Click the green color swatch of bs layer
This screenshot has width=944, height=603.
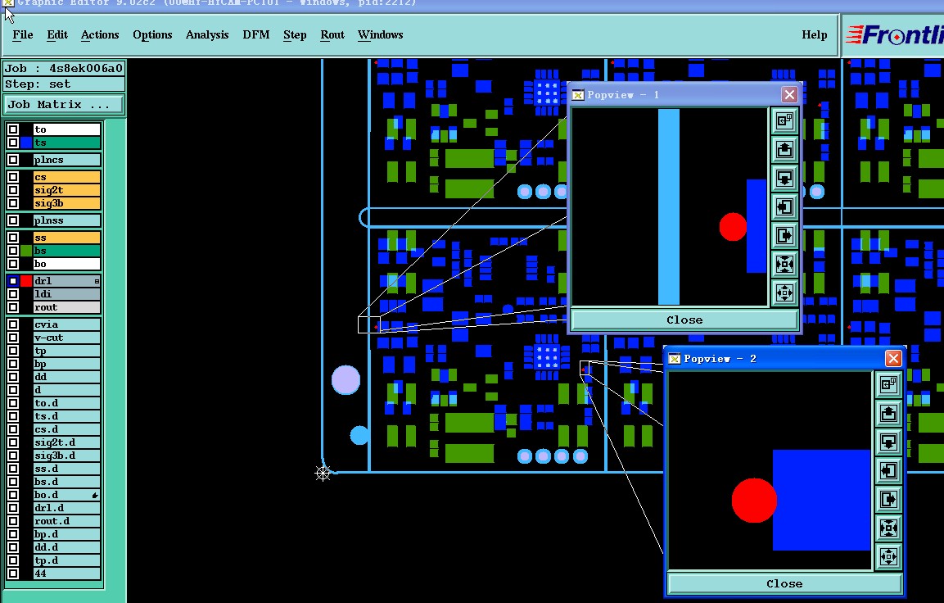click(26, 251)
